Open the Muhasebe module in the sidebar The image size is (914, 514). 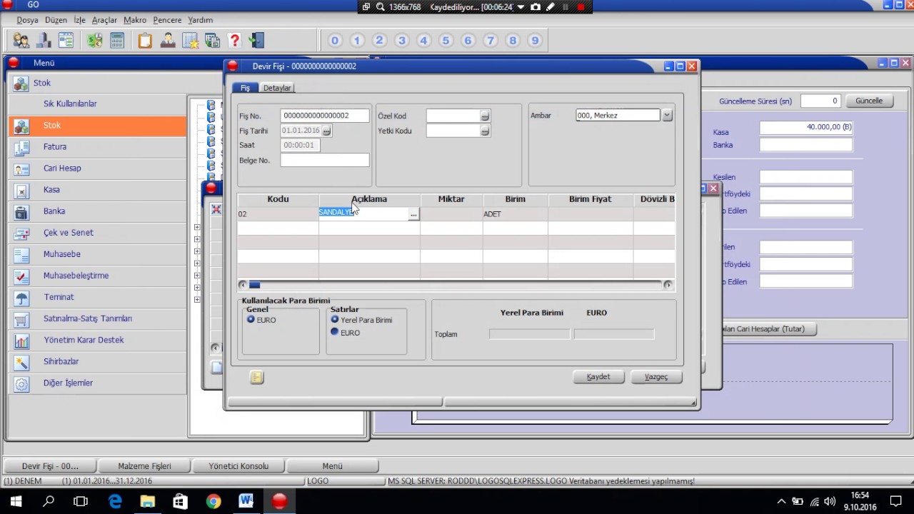click(x=98, y=254)
